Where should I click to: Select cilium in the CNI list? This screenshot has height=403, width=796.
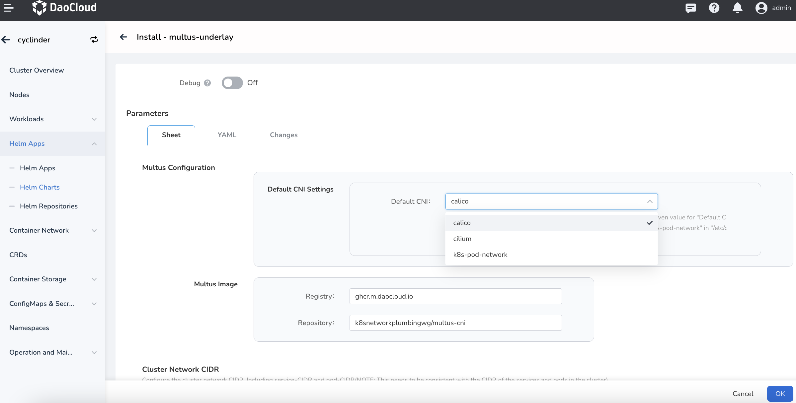tap(551, 239)
